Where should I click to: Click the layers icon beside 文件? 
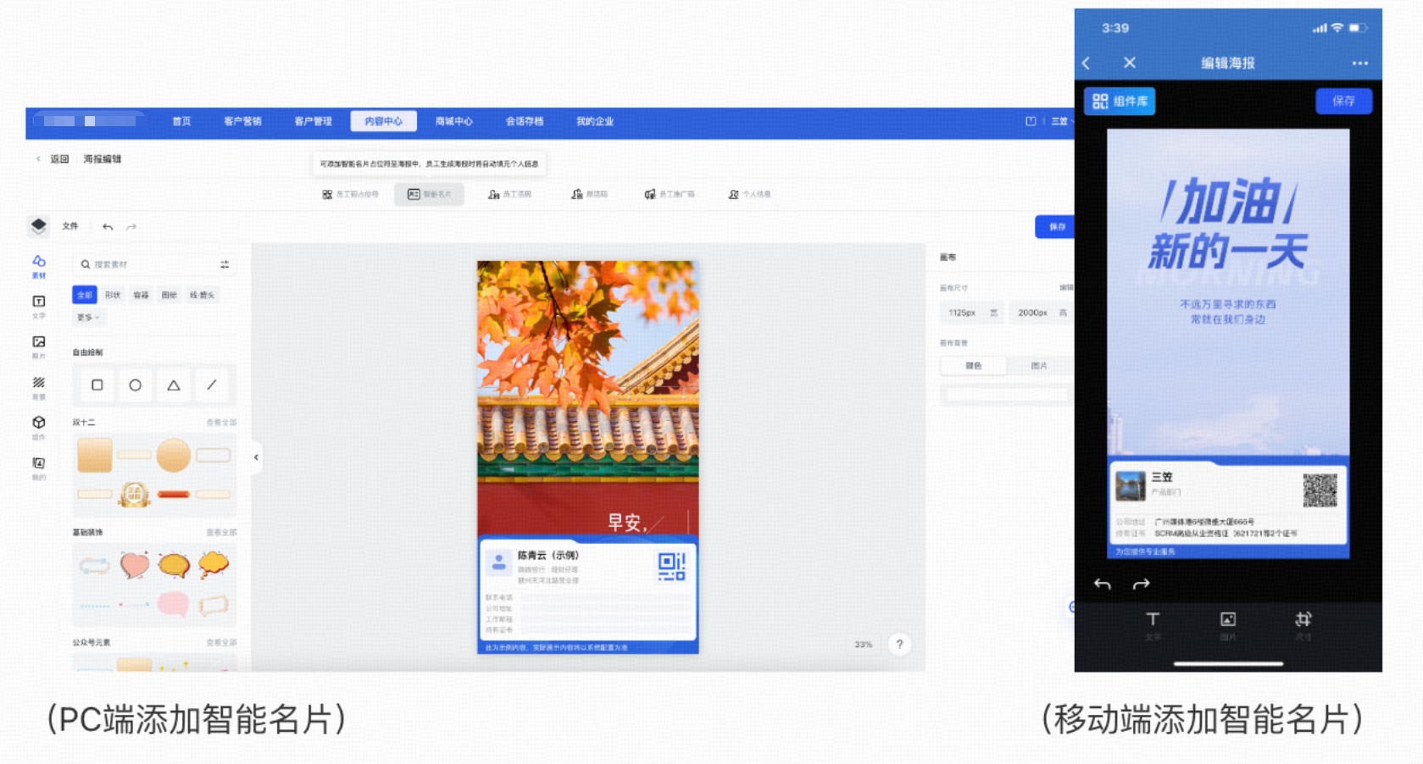pos(38,225)
